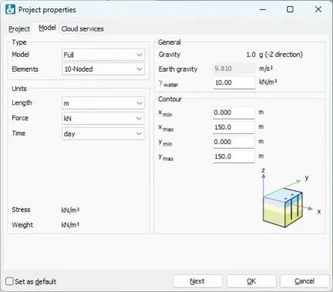Click the 3D model axes preview image
The height and width of the screenshot is (292, 333).
(290, 198)
